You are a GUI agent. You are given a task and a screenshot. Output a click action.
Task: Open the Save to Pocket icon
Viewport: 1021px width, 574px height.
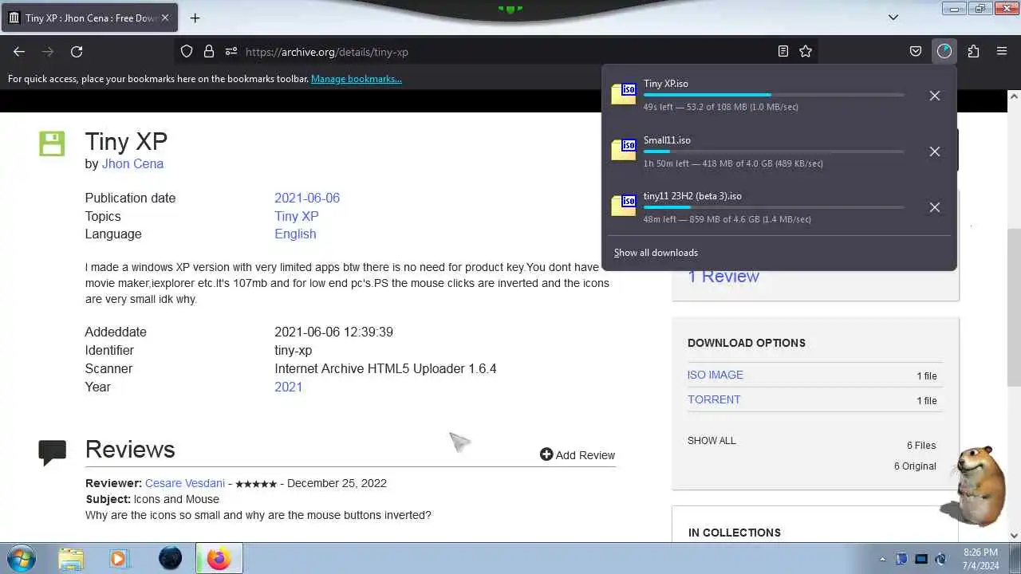916,51
